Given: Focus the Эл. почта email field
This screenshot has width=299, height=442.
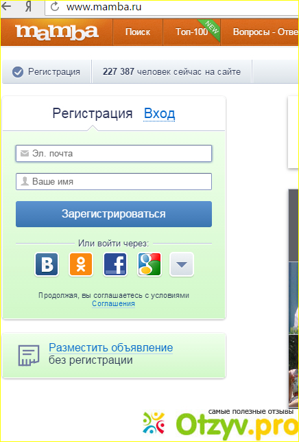Looking at the screenshot, I should 114,153.
